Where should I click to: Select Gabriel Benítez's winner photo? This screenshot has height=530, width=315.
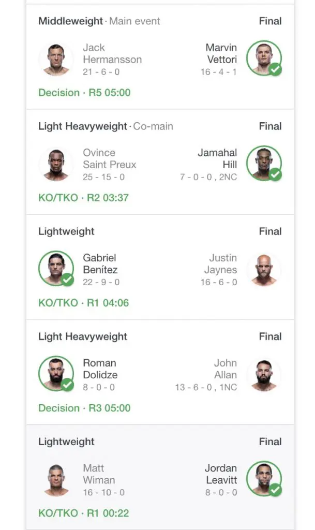[x=56, y=269]
